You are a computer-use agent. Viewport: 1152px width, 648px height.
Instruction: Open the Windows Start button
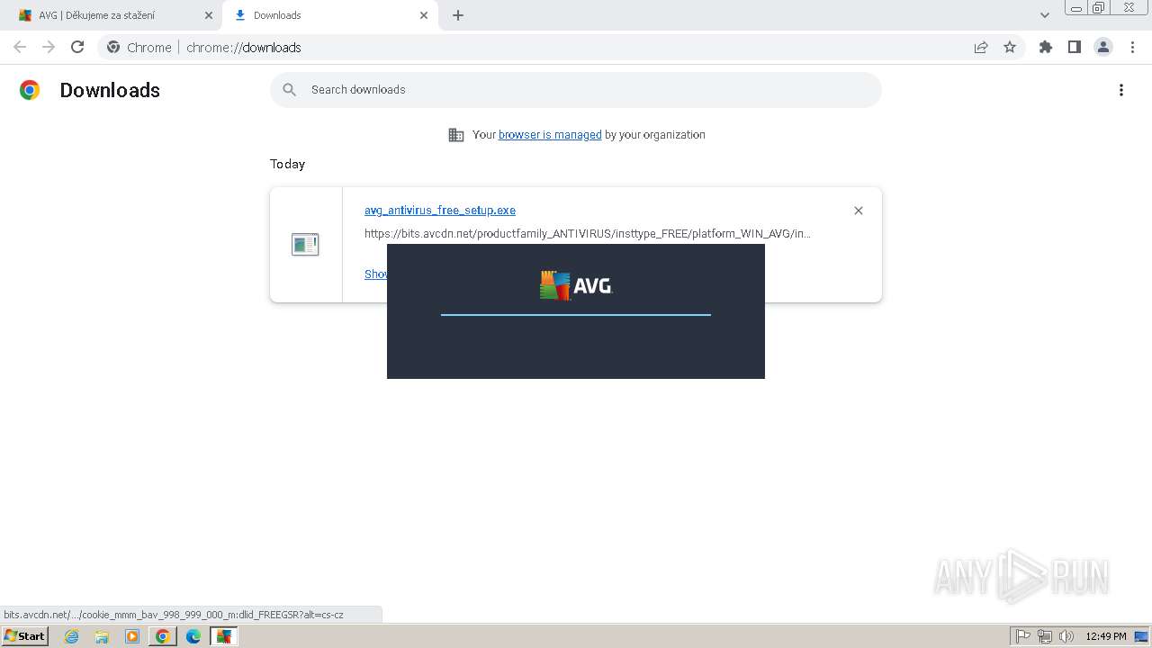(25, 636)
